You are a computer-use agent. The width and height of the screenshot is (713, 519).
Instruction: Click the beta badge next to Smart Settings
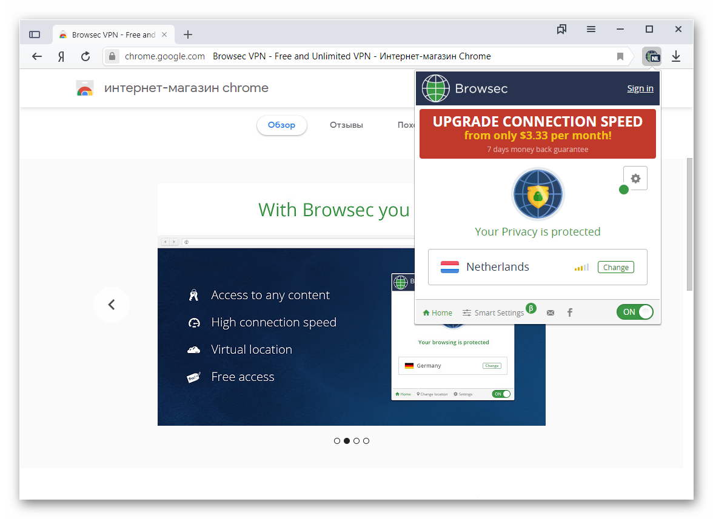pos(531,308)
